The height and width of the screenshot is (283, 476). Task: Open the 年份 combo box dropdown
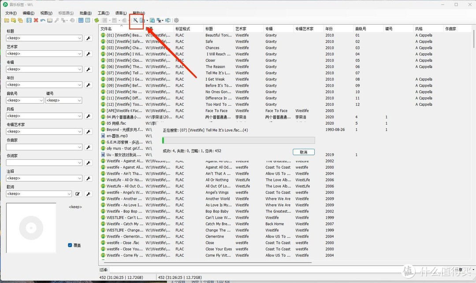(x=80, y=85)
